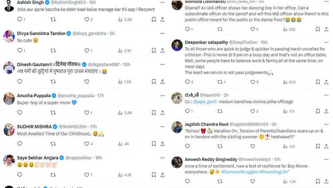The image size is (333, 188).
Task: Open three-dot menu on Anusha Puppala's tweet
Action: 163,96
